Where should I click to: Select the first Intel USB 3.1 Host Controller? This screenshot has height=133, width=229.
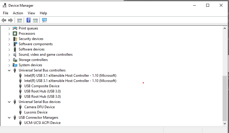click(x=70, y=76)
